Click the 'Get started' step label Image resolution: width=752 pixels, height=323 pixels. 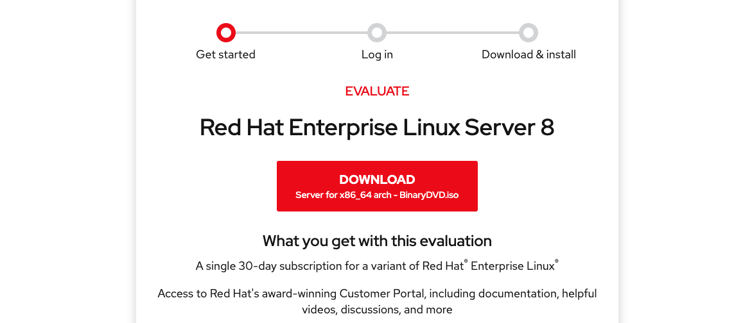pos(226,54)
